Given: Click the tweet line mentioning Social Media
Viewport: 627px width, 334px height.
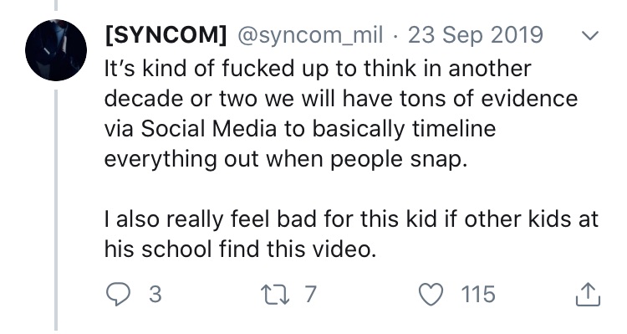Looking at the screenshot, I should [300, 129].
